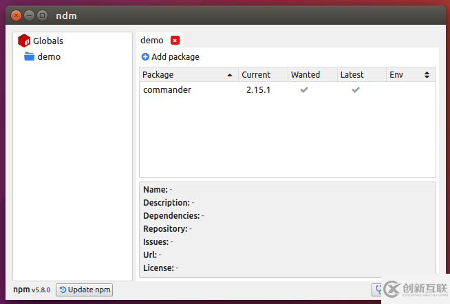The image size is (450, 304).
Task: Minimize the ndm window
Action: click(x=29, y=15)
